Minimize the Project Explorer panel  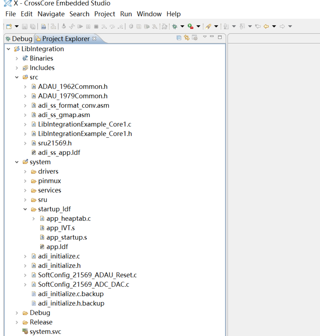[x=212, y=36]
